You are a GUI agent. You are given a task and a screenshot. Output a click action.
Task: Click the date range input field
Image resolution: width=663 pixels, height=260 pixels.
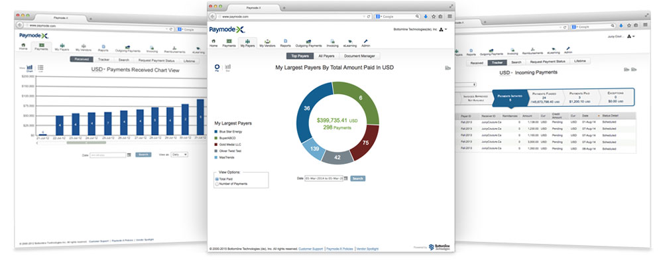324,178
